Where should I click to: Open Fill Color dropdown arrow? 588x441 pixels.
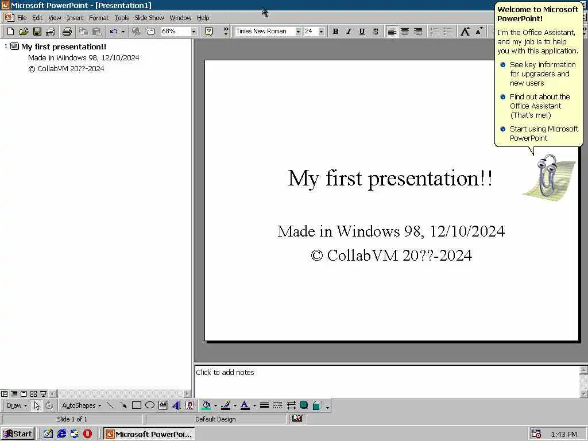point(216,405)
